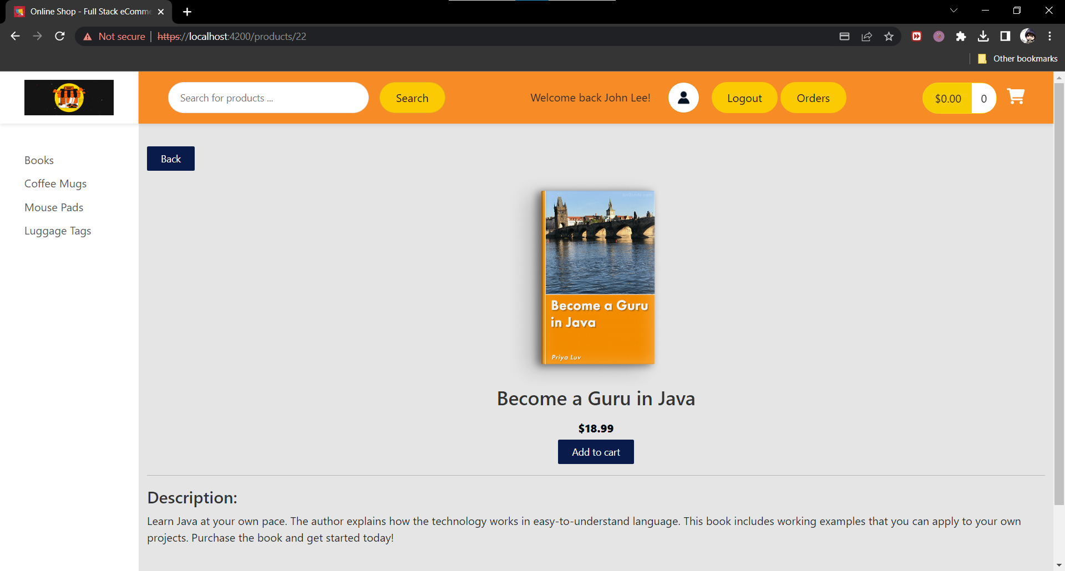Open the payment methods card icon
Viewport: 1065px width, 571px height.
click(844, 36)
